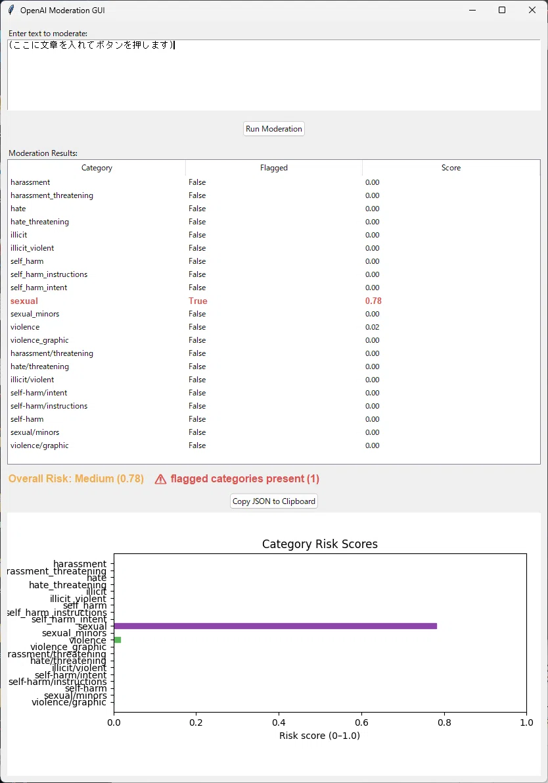Click the 'Overall Risk: Medium (0.78)' label
The height and width of the screenshot is (783, 548).
click(76, 479)
